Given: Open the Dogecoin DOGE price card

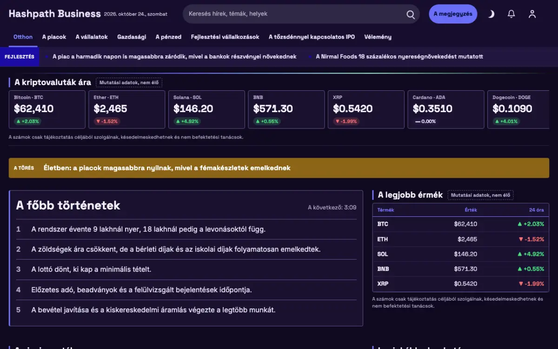Looking at the screenshot, I should 518,109.
